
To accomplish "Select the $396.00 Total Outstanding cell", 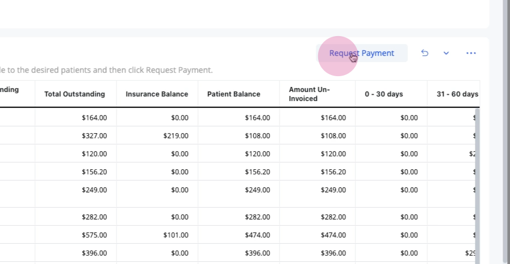I will (76, 253).
